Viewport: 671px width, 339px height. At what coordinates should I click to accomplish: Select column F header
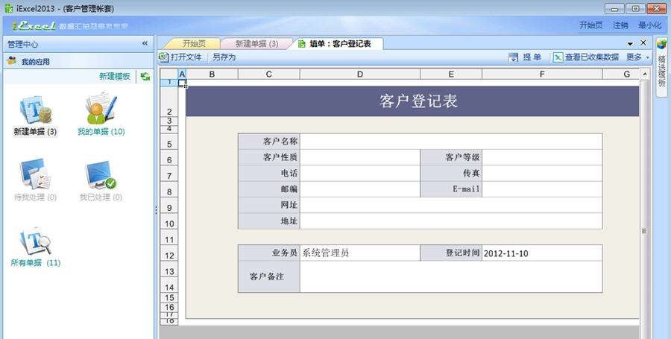(x=542, y=74)
